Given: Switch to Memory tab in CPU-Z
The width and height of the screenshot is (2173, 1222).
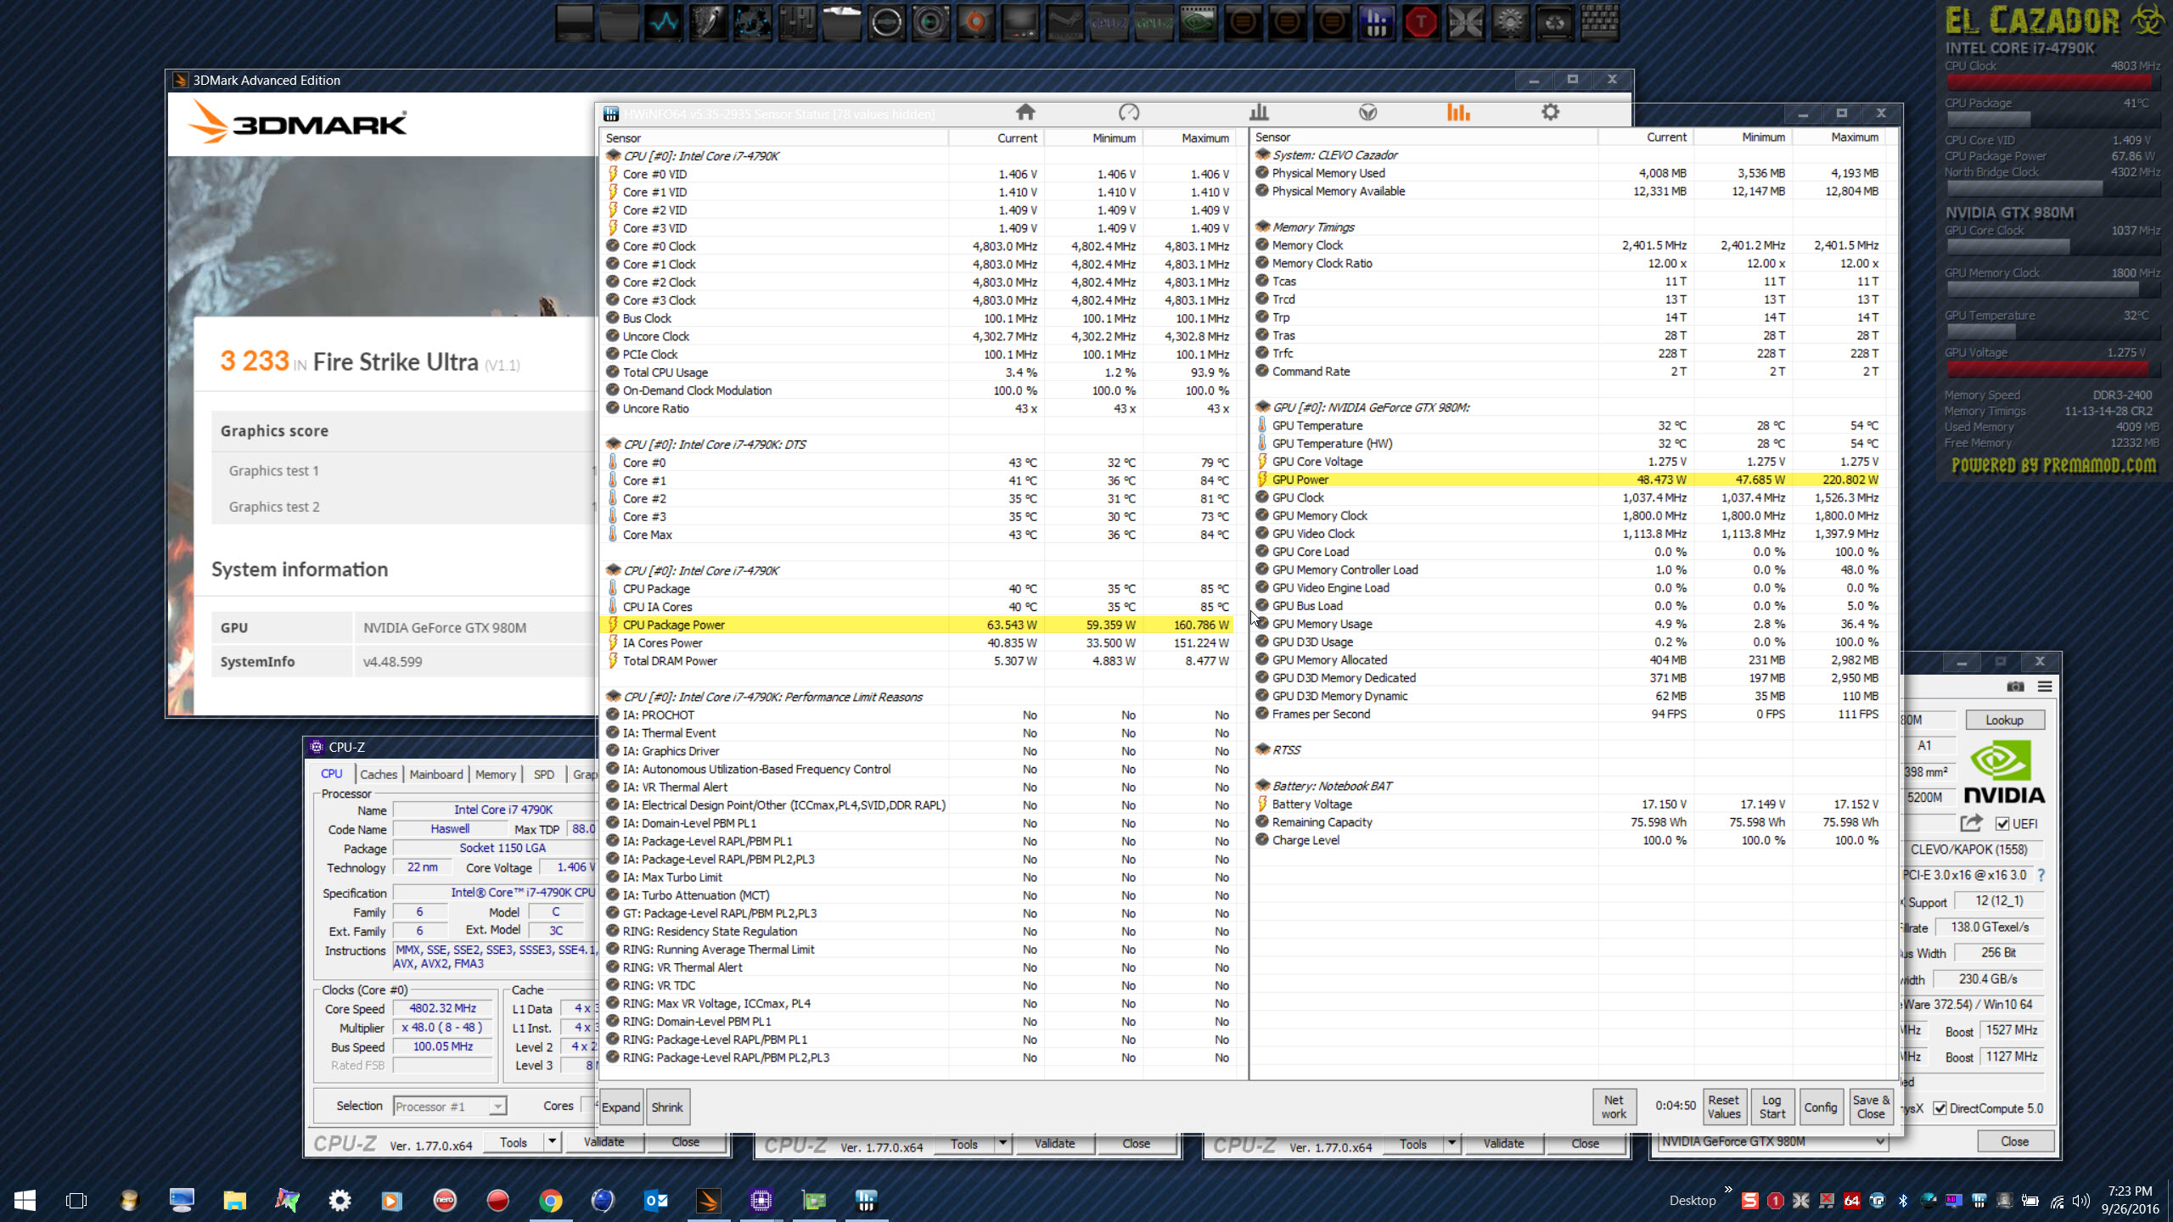Looking at the screenshot, I should 495,774.
